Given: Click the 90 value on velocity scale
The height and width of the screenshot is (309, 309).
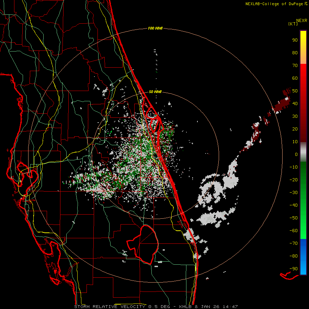Looking at the screenshot, I should point(295,40).
